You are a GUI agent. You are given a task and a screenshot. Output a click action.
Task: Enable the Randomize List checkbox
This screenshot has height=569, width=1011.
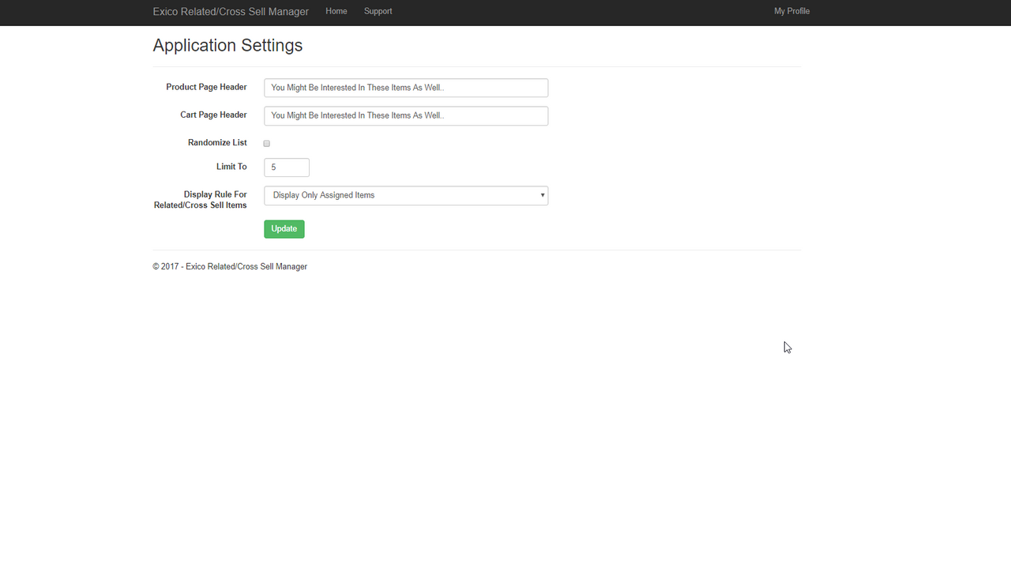tap(267, 144)
